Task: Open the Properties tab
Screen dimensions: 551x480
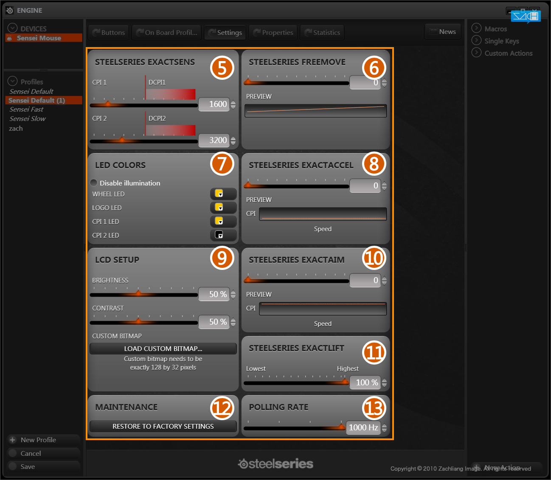Action: pyautogui.click(x=273, y=32)
